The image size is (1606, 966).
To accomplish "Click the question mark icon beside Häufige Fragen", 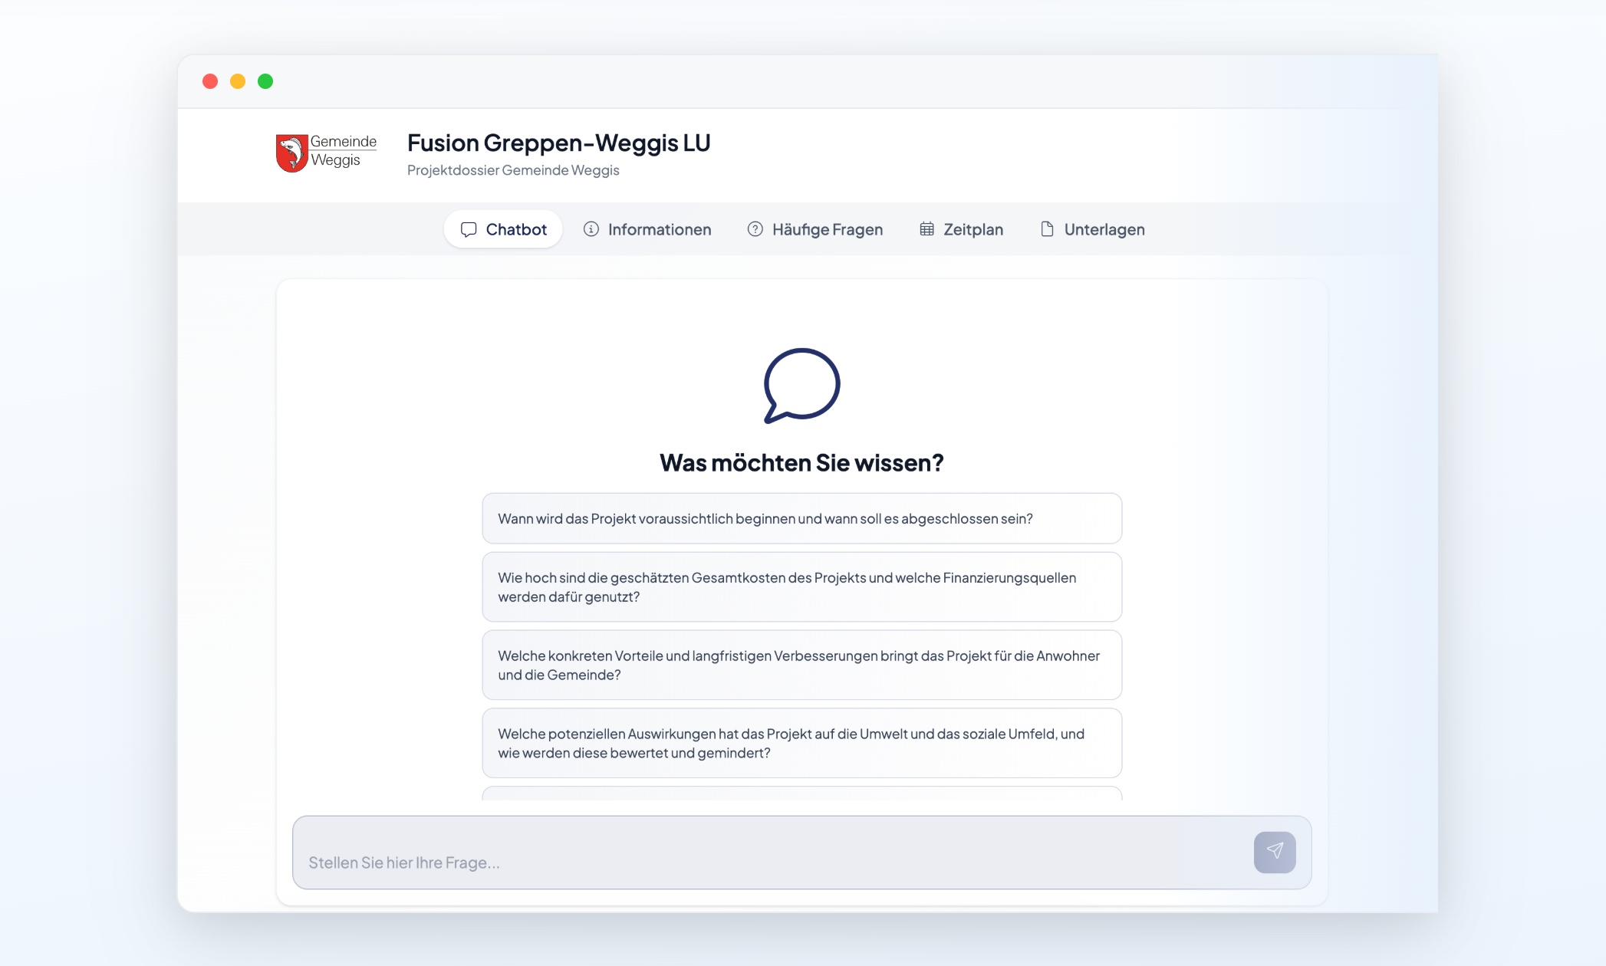I will coord(755,229).
